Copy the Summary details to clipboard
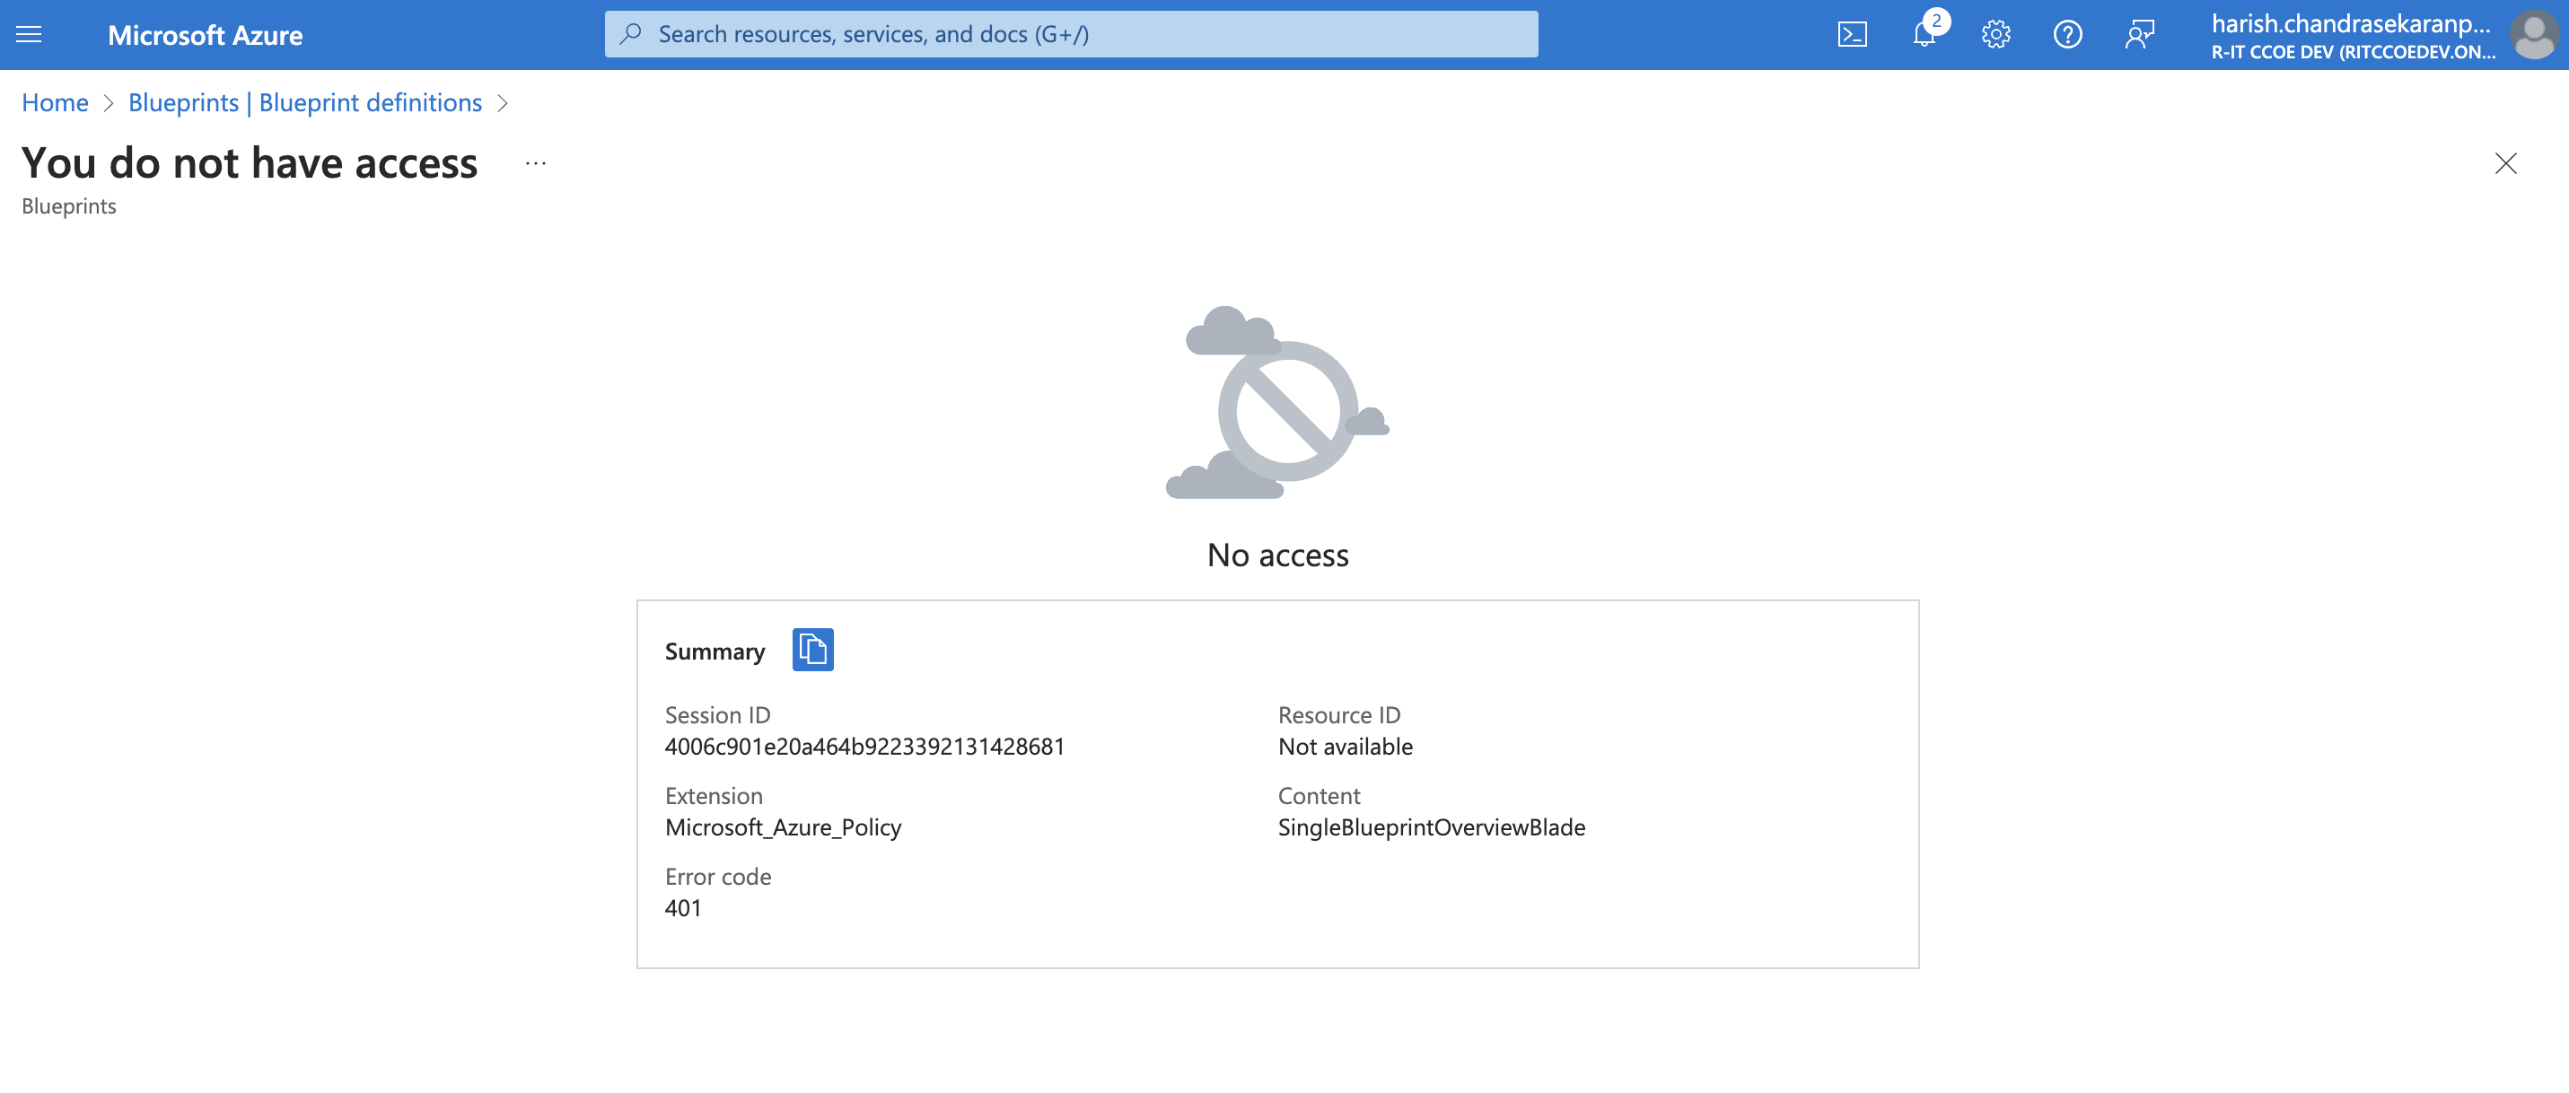 pos(812,651)
